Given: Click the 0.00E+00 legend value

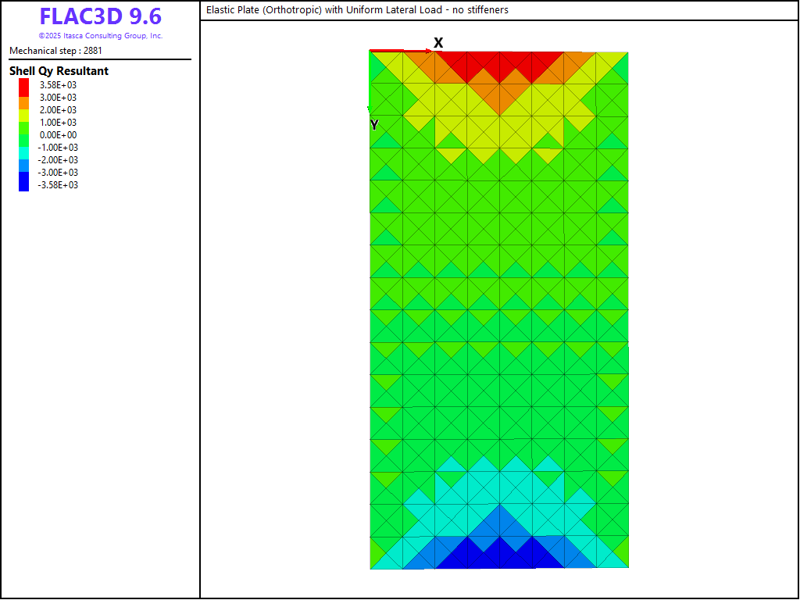Looking at the screenshot, I should point(59,135).
